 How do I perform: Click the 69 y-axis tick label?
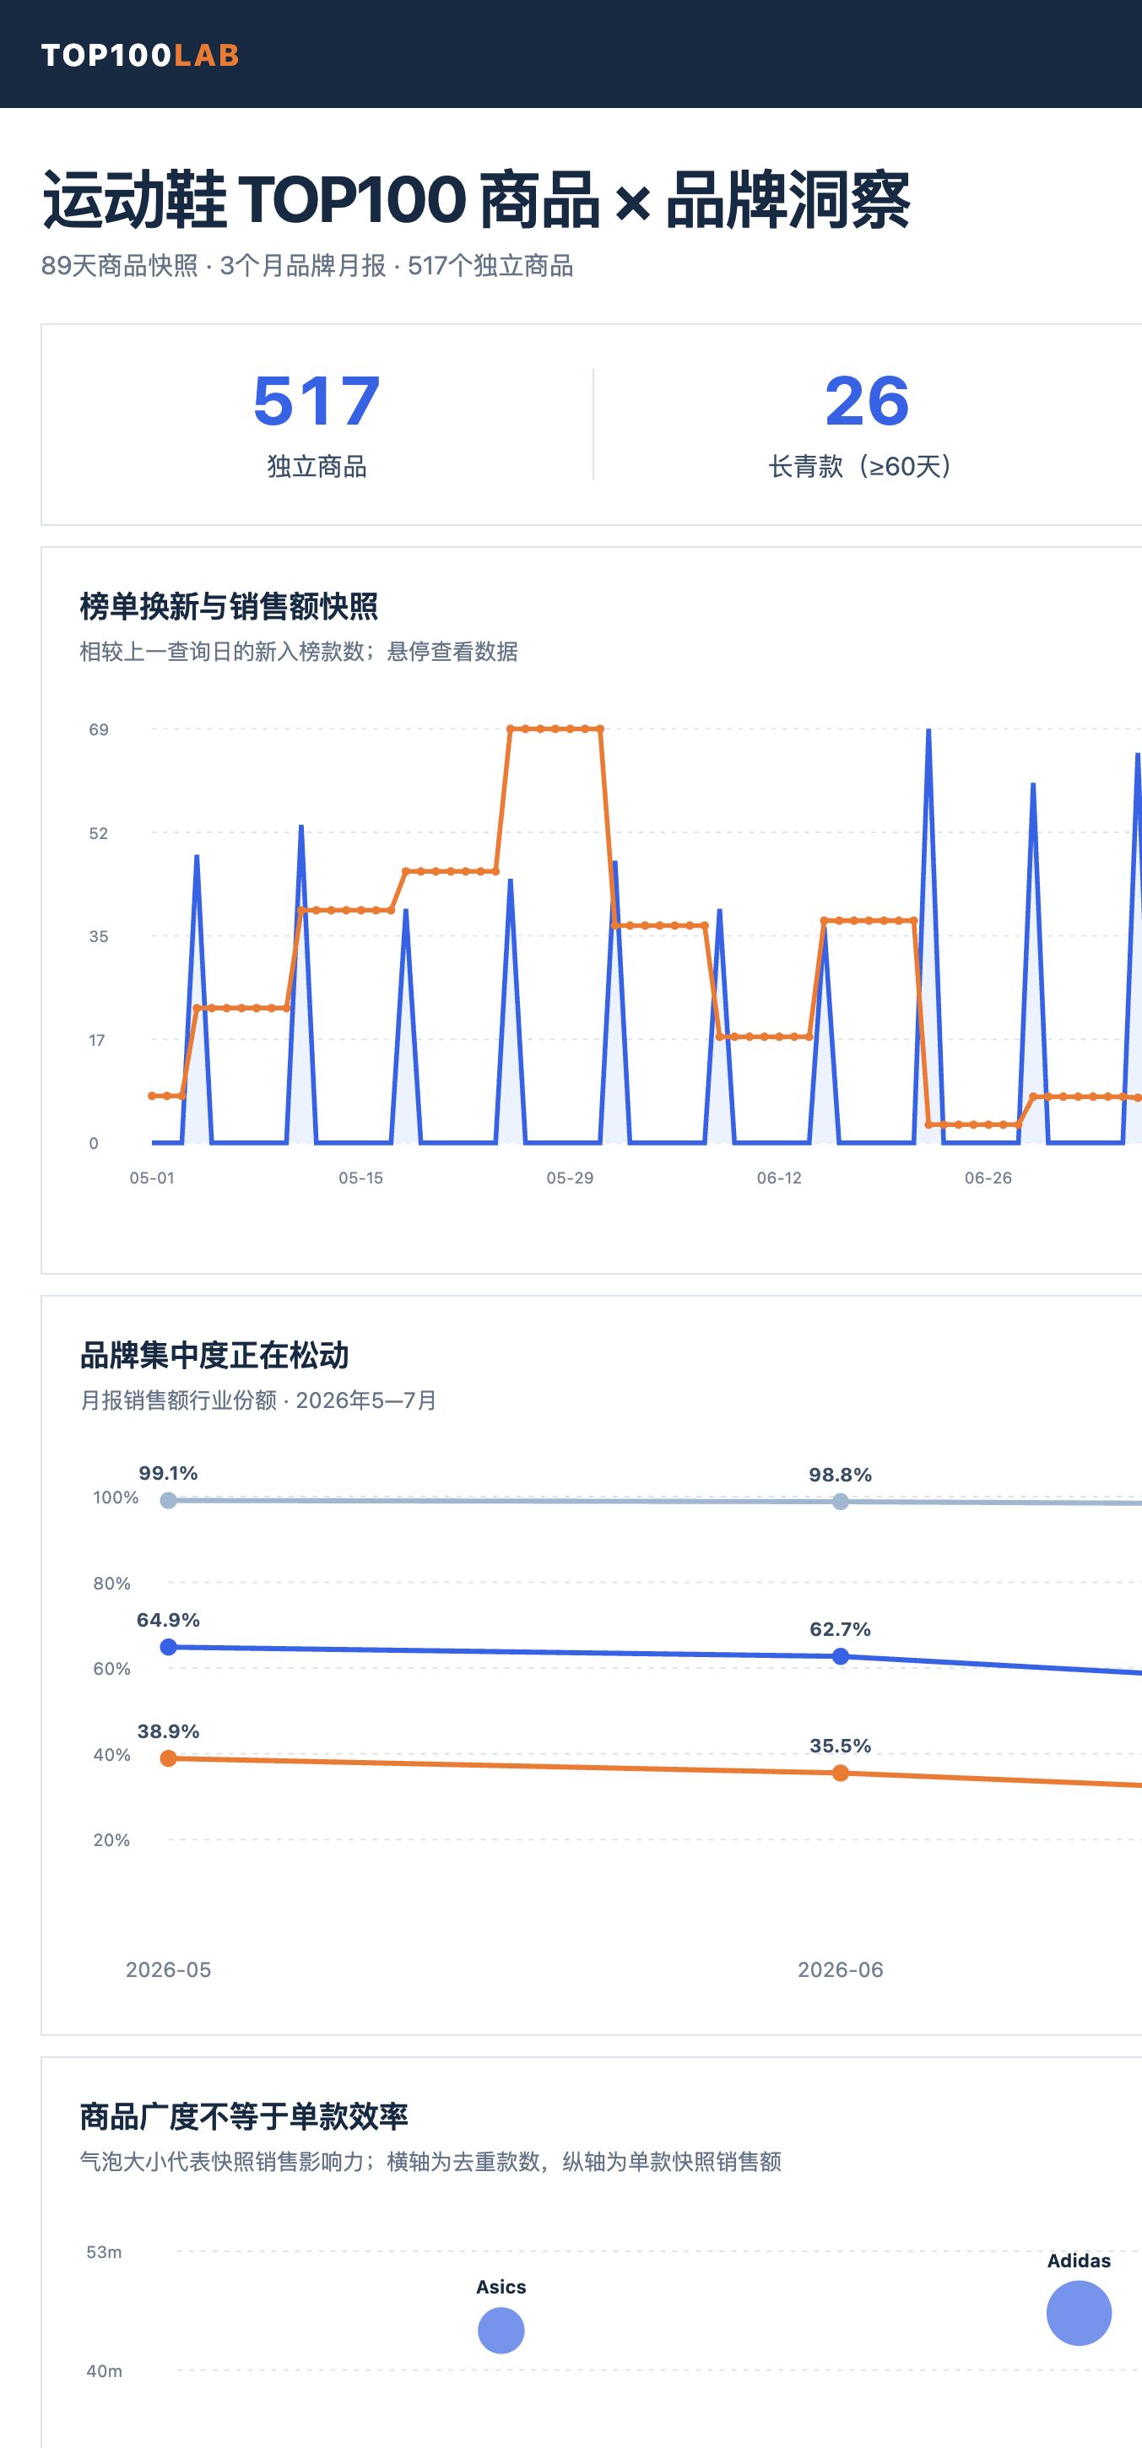click(99, 730)
